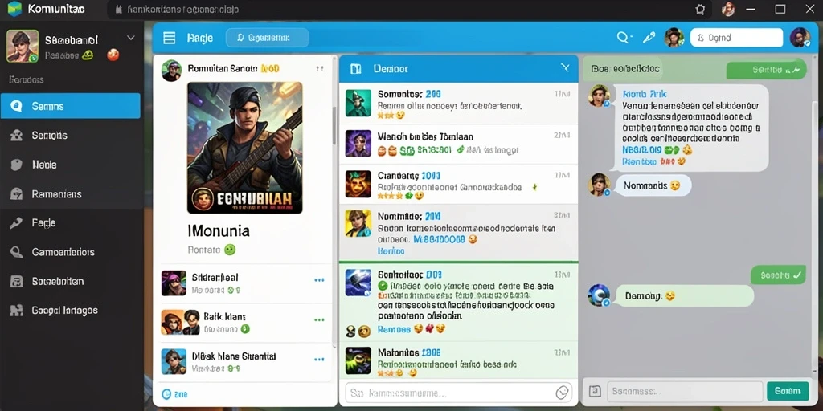Select the Stidrenfieal avatar

click(174, 283)
